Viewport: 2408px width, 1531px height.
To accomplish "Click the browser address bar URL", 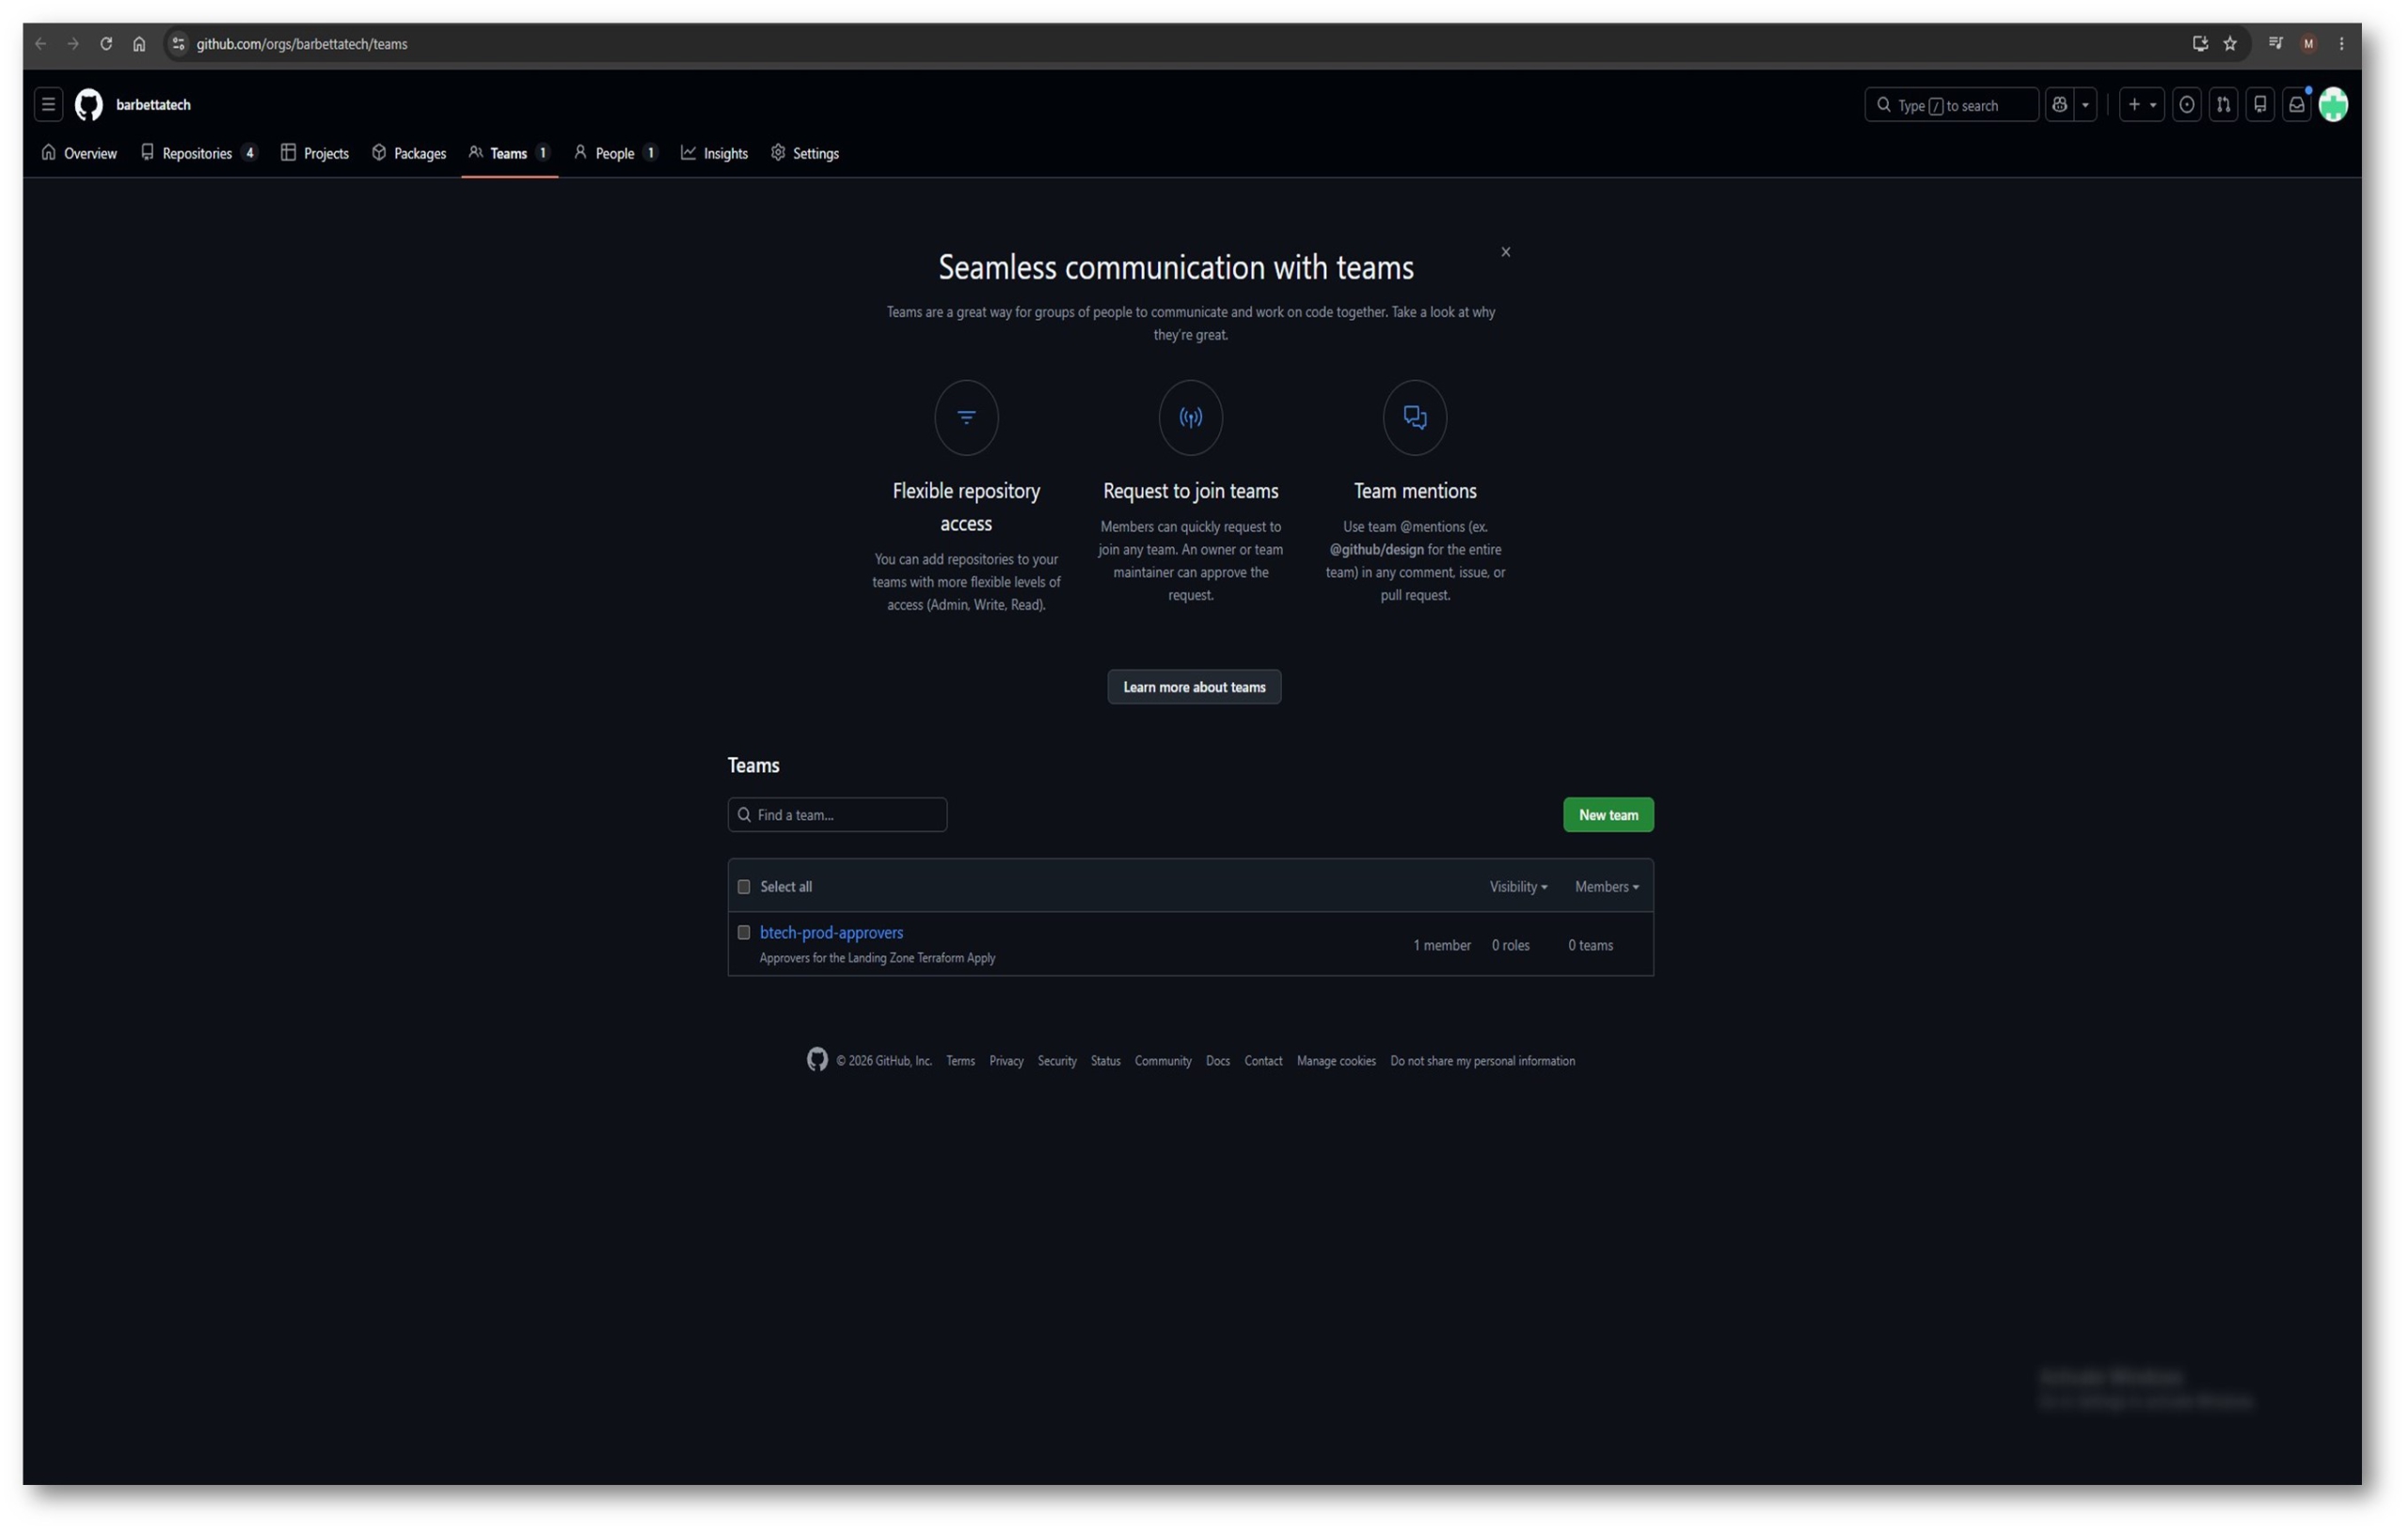I will click(302, 44).
